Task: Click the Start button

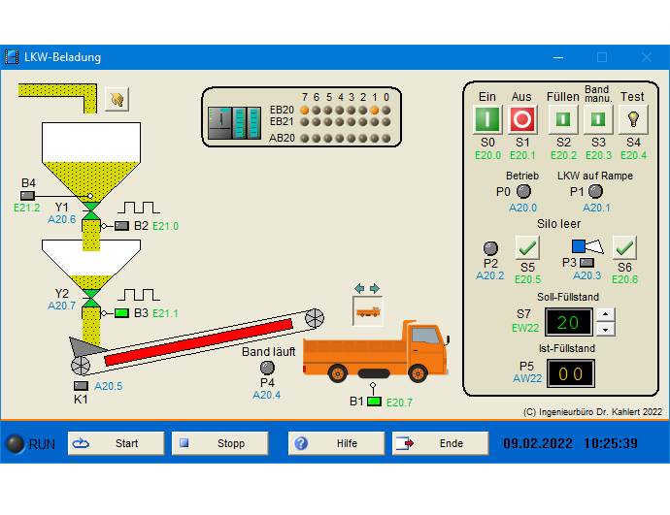Action: click(x=117, y=443)
